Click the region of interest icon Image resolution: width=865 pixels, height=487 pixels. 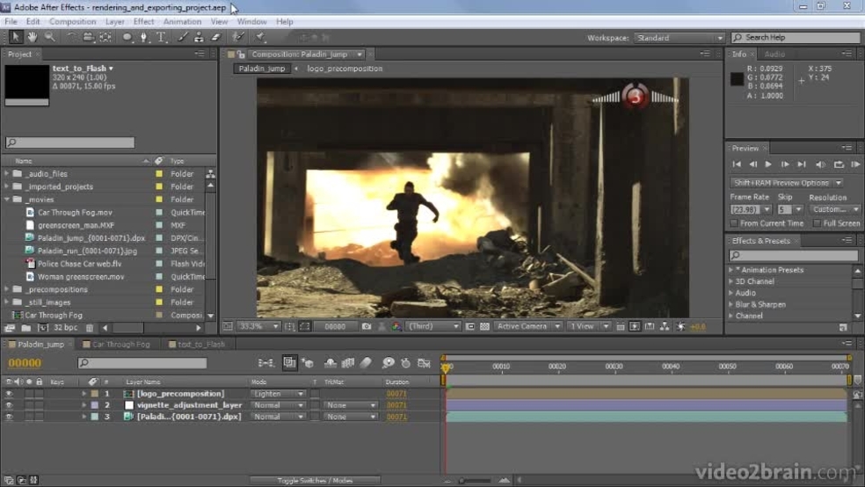(304, 326)
